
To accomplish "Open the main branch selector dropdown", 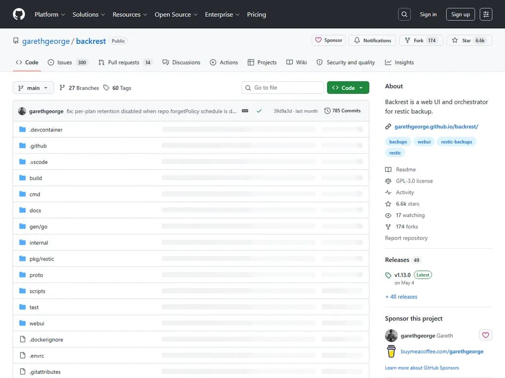I will pos(33,88).
